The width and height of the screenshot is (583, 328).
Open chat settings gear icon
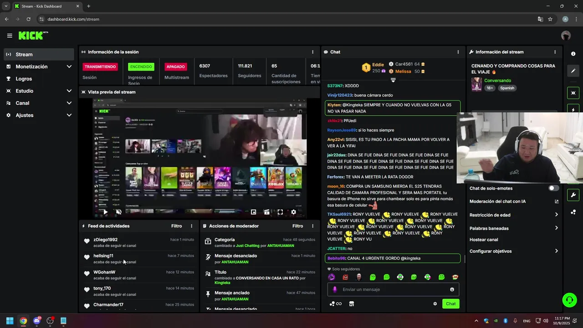coord(435,304)
